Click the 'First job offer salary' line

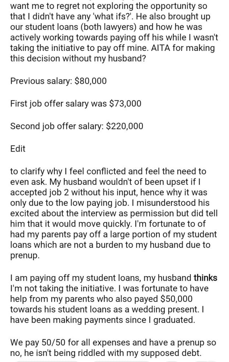coord(76,104)
